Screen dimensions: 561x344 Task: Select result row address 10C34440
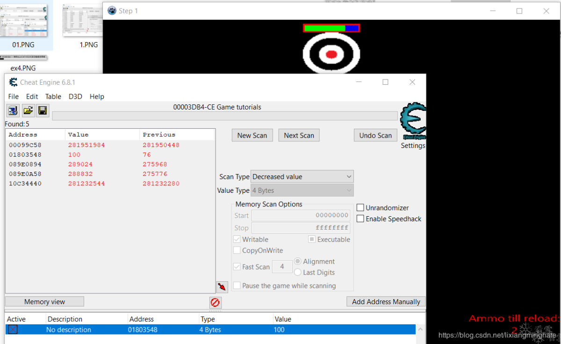point(110,183)
